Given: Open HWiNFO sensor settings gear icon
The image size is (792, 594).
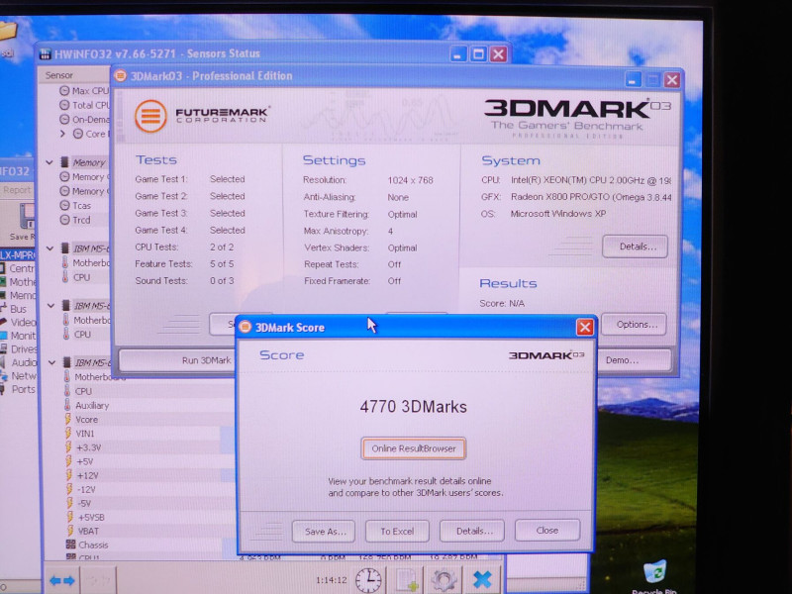Looking at the screenshot, I should click(x=445, y=580).
